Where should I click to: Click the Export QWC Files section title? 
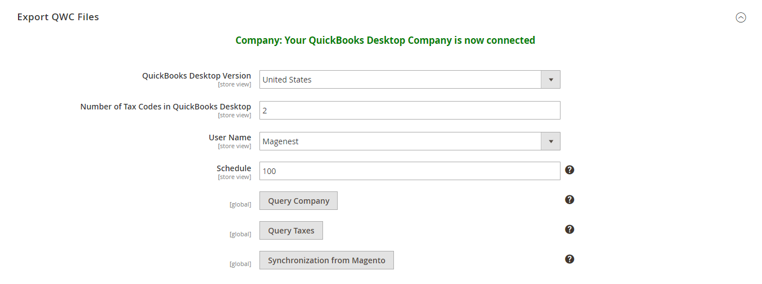tap(58, 17)
